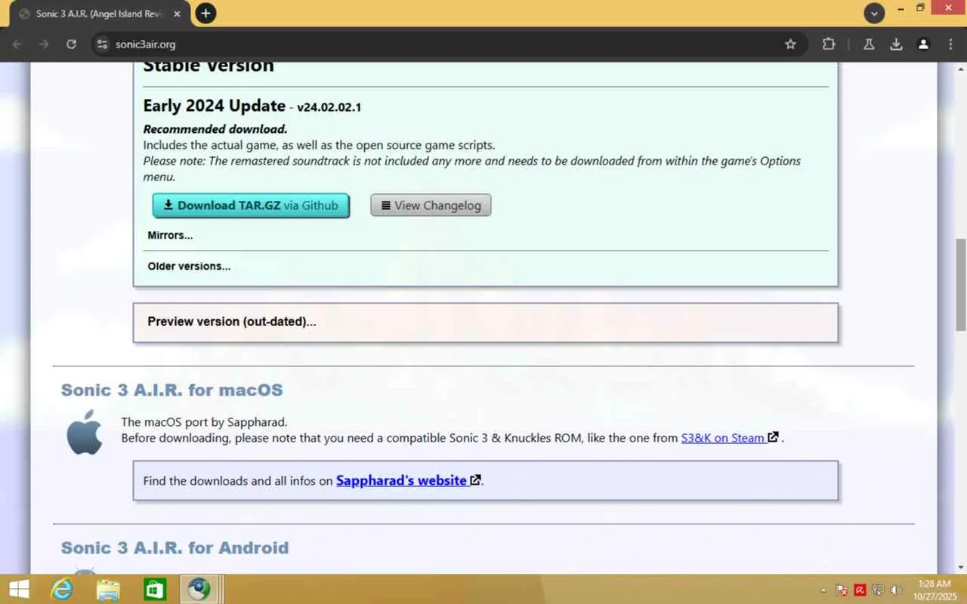Open the Windows Start button

coord(18,589)
